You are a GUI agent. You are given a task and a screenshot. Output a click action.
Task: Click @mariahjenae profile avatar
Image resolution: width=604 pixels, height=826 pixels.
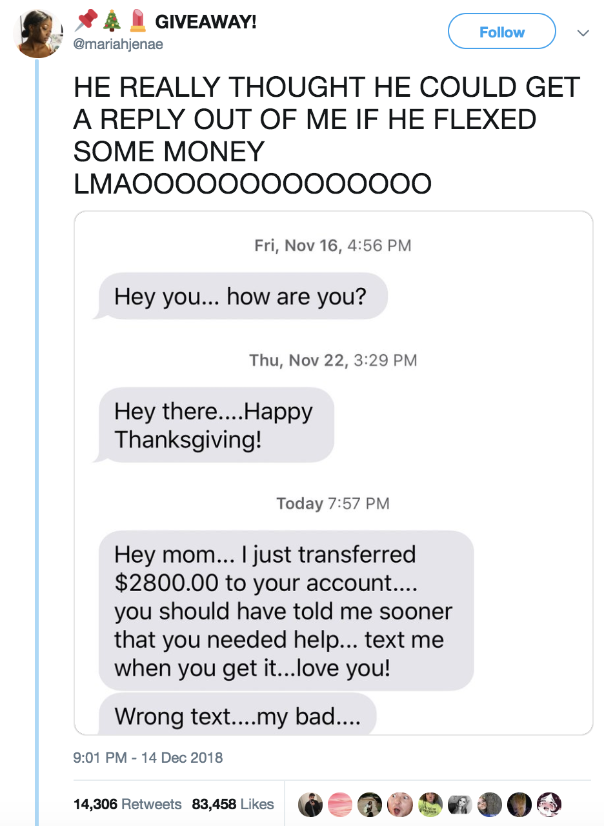[x=37, y=33]
